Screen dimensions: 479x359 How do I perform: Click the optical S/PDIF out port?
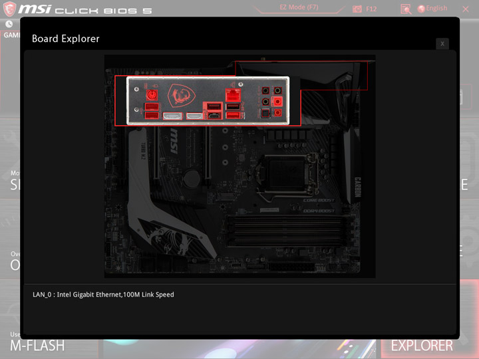click(265, 113)
